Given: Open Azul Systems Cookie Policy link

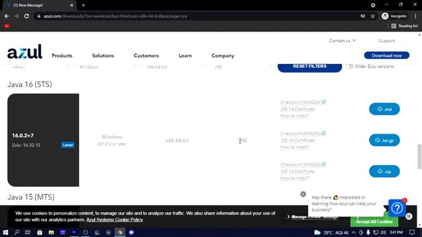Looking at the screenshot, I should (x=114, y=219).
